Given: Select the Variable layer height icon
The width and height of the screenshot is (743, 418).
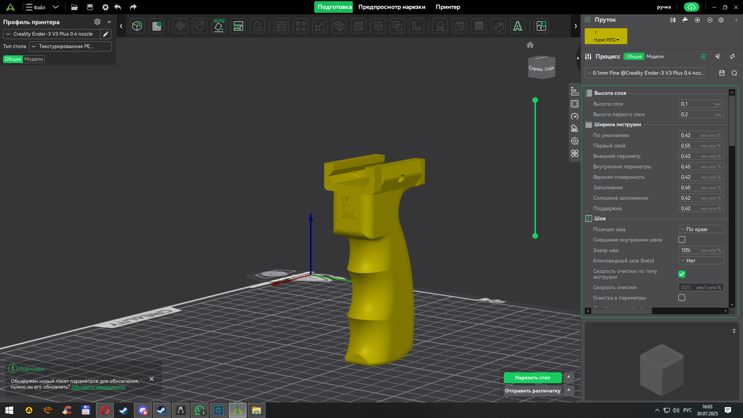Looking at the screenshot, I should (479, 26).
